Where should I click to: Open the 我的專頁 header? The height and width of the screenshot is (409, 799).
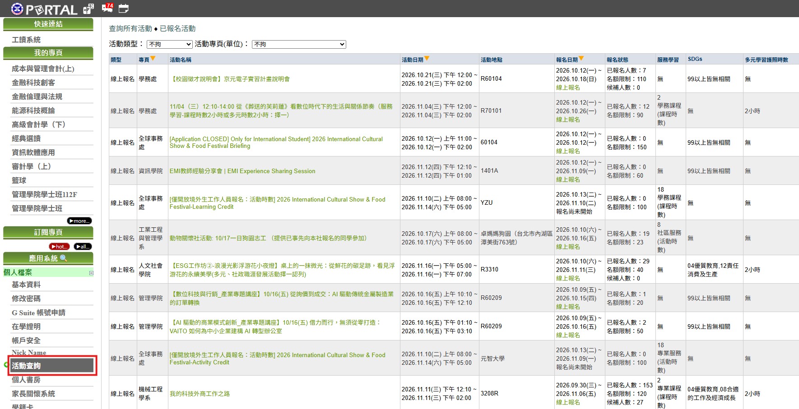[48, 53]
